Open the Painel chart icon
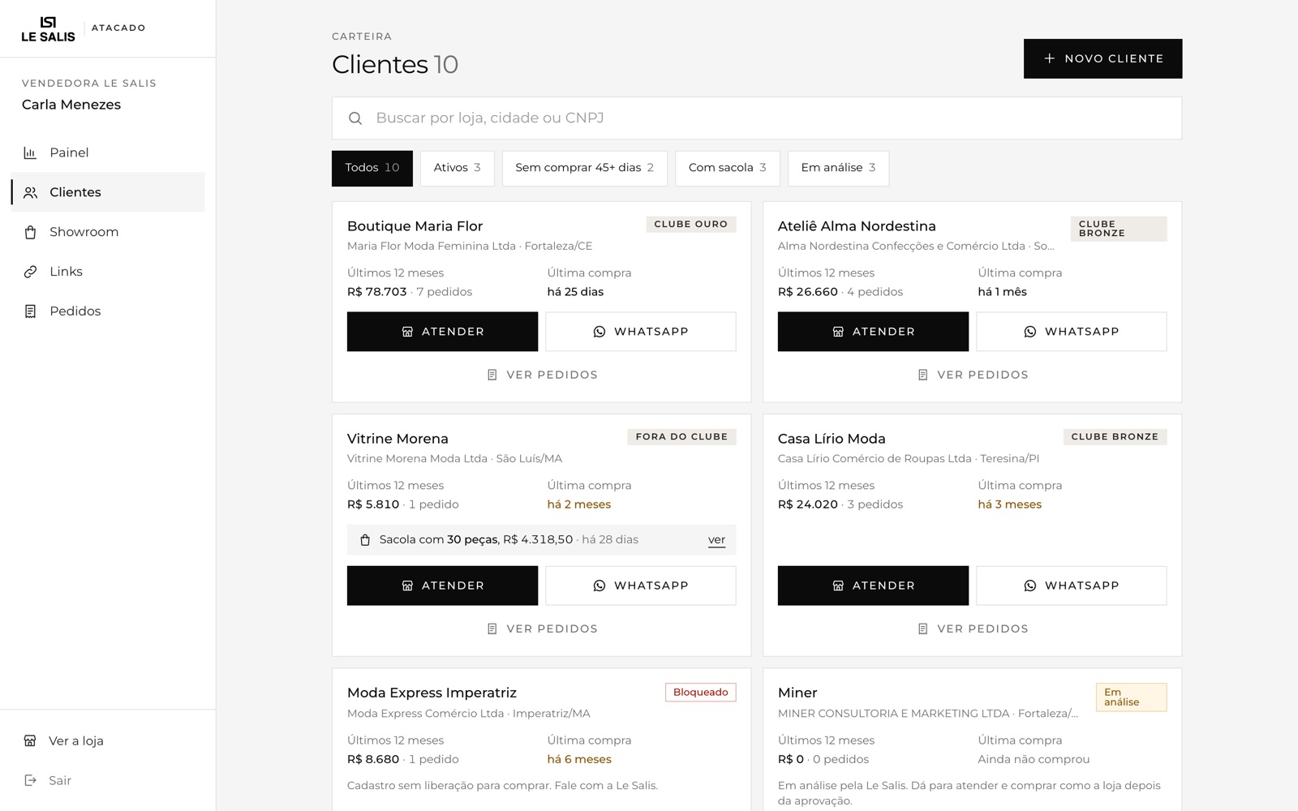Screen dimensions: 1298x811 tap(30, 152)
